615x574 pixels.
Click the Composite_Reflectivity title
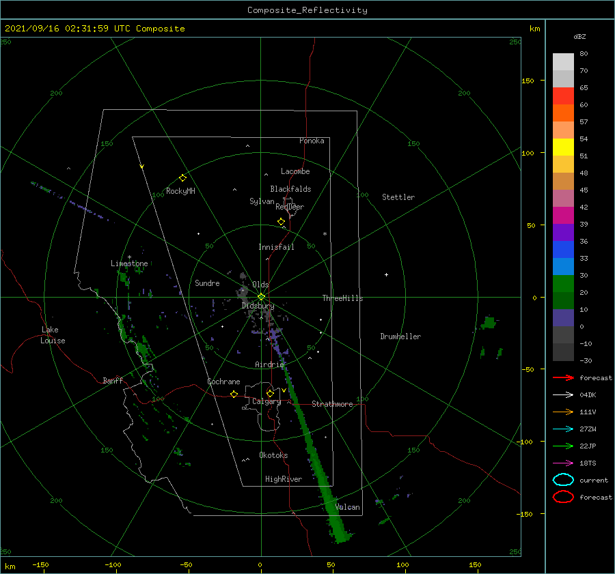pos(307,10)
